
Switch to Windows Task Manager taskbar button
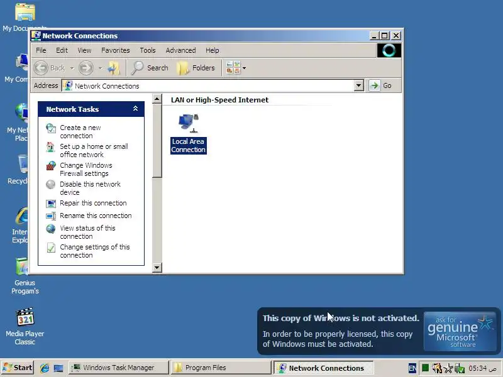click(x=118, y=368)
